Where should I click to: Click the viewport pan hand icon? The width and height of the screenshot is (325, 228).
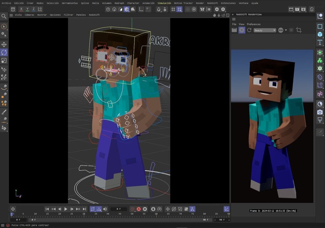click(214, 15)
